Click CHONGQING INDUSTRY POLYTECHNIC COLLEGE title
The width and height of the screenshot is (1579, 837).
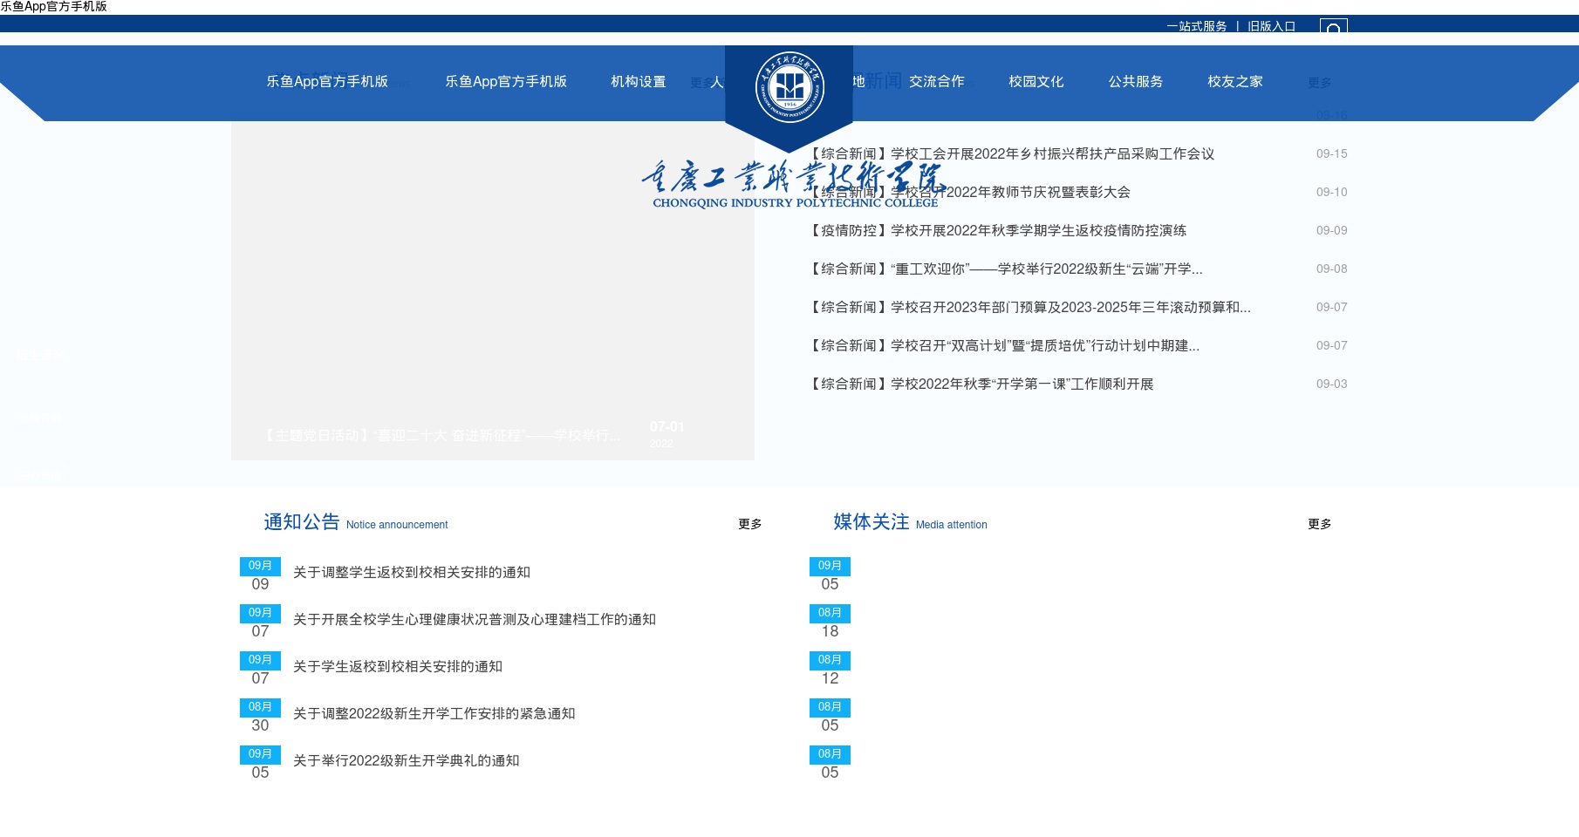click(x=796, y=203)
